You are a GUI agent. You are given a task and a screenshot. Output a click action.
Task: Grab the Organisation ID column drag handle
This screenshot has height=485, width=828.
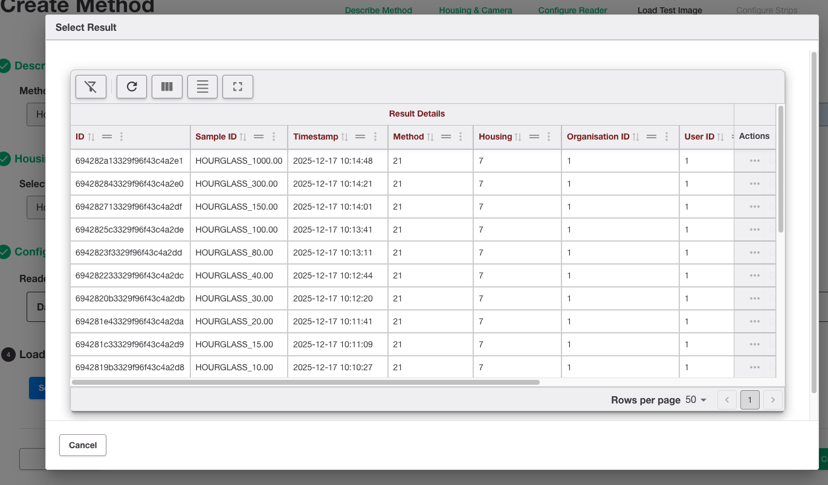(652, 137)
